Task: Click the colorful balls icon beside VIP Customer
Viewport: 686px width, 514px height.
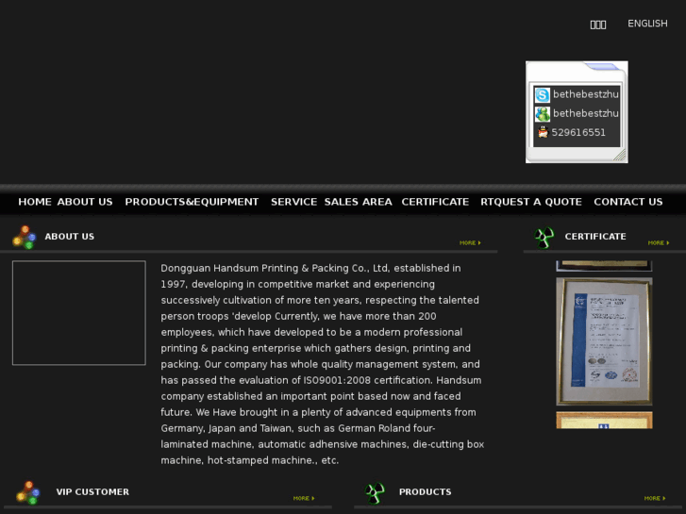Action: [28, 492]
